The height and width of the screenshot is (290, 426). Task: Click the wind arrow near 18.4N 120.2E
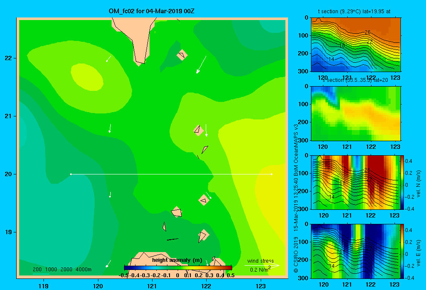point(108,264)
